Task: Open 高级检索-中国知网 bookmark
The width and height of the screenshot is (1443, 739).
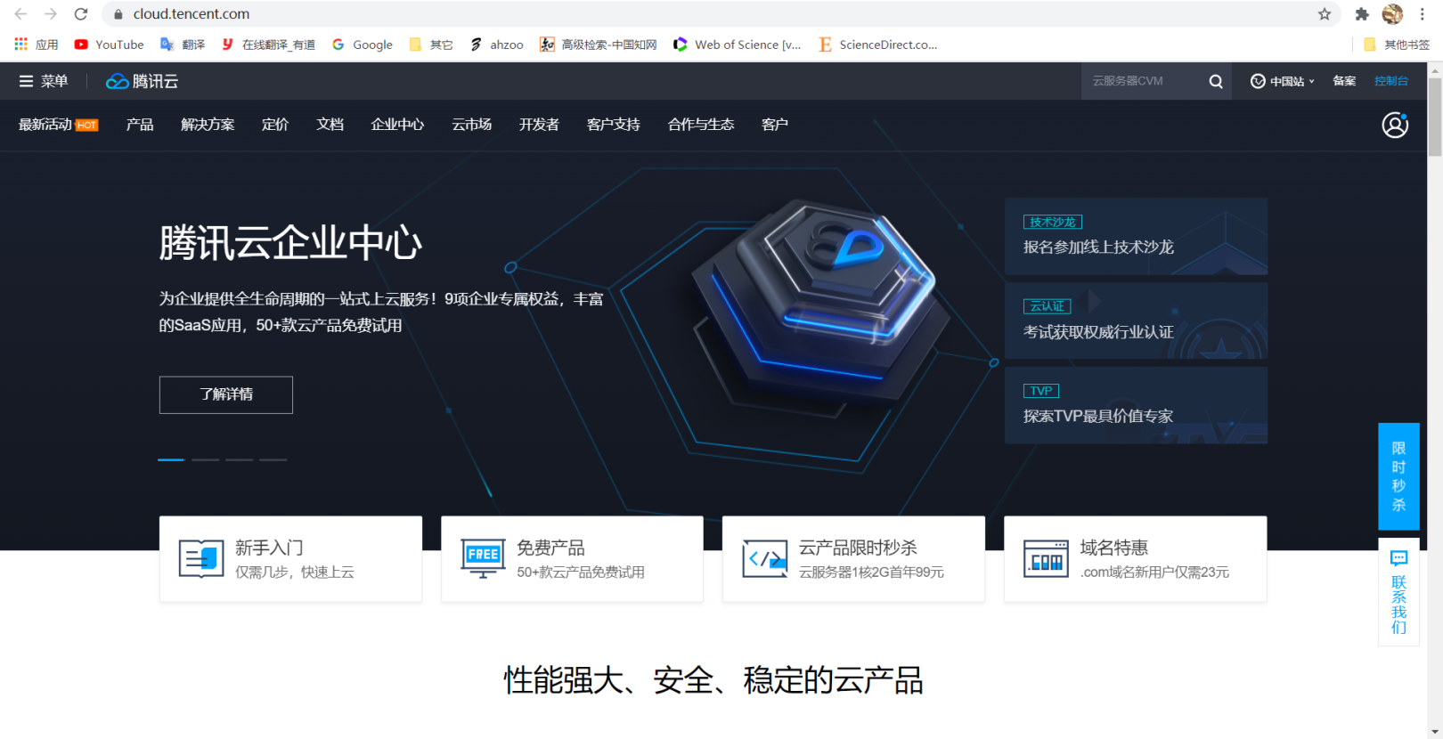Action: [x=598, y=45]
